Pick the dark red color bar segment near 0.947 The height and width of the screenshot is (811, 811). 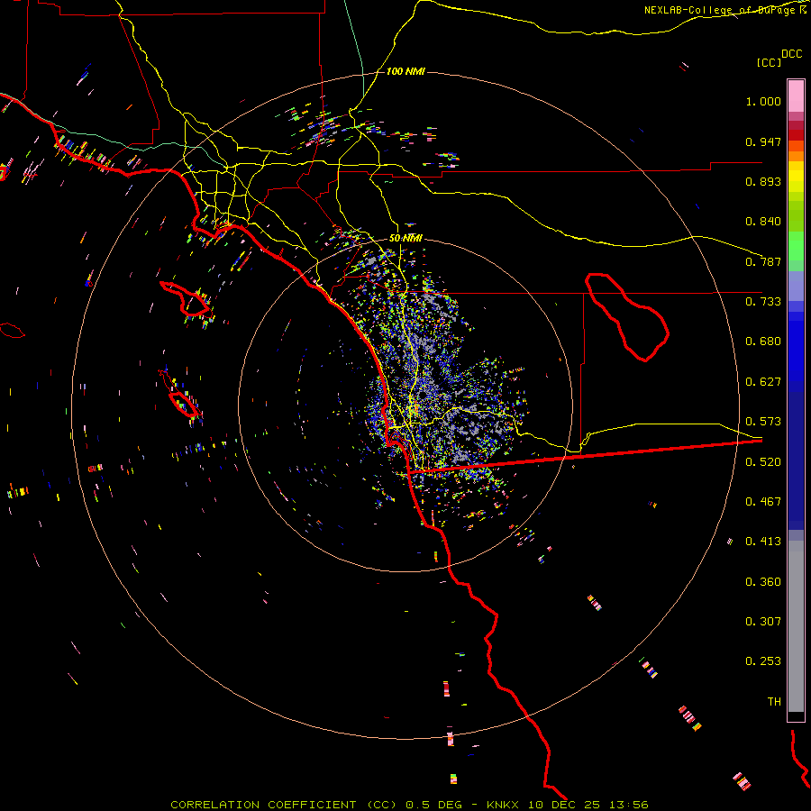pyautogui.click(x=796, y=134)
